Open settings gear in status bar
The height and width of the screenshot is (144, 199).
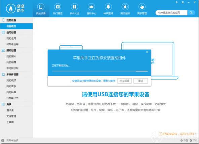tap(182, 140)
